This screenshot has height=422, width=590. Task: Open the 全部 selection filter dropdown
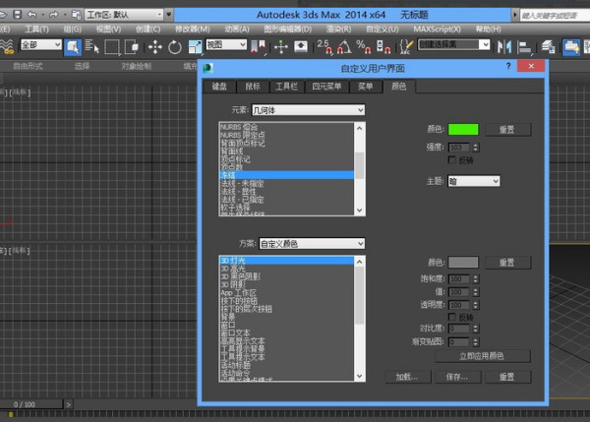click(x=41, y=45)
